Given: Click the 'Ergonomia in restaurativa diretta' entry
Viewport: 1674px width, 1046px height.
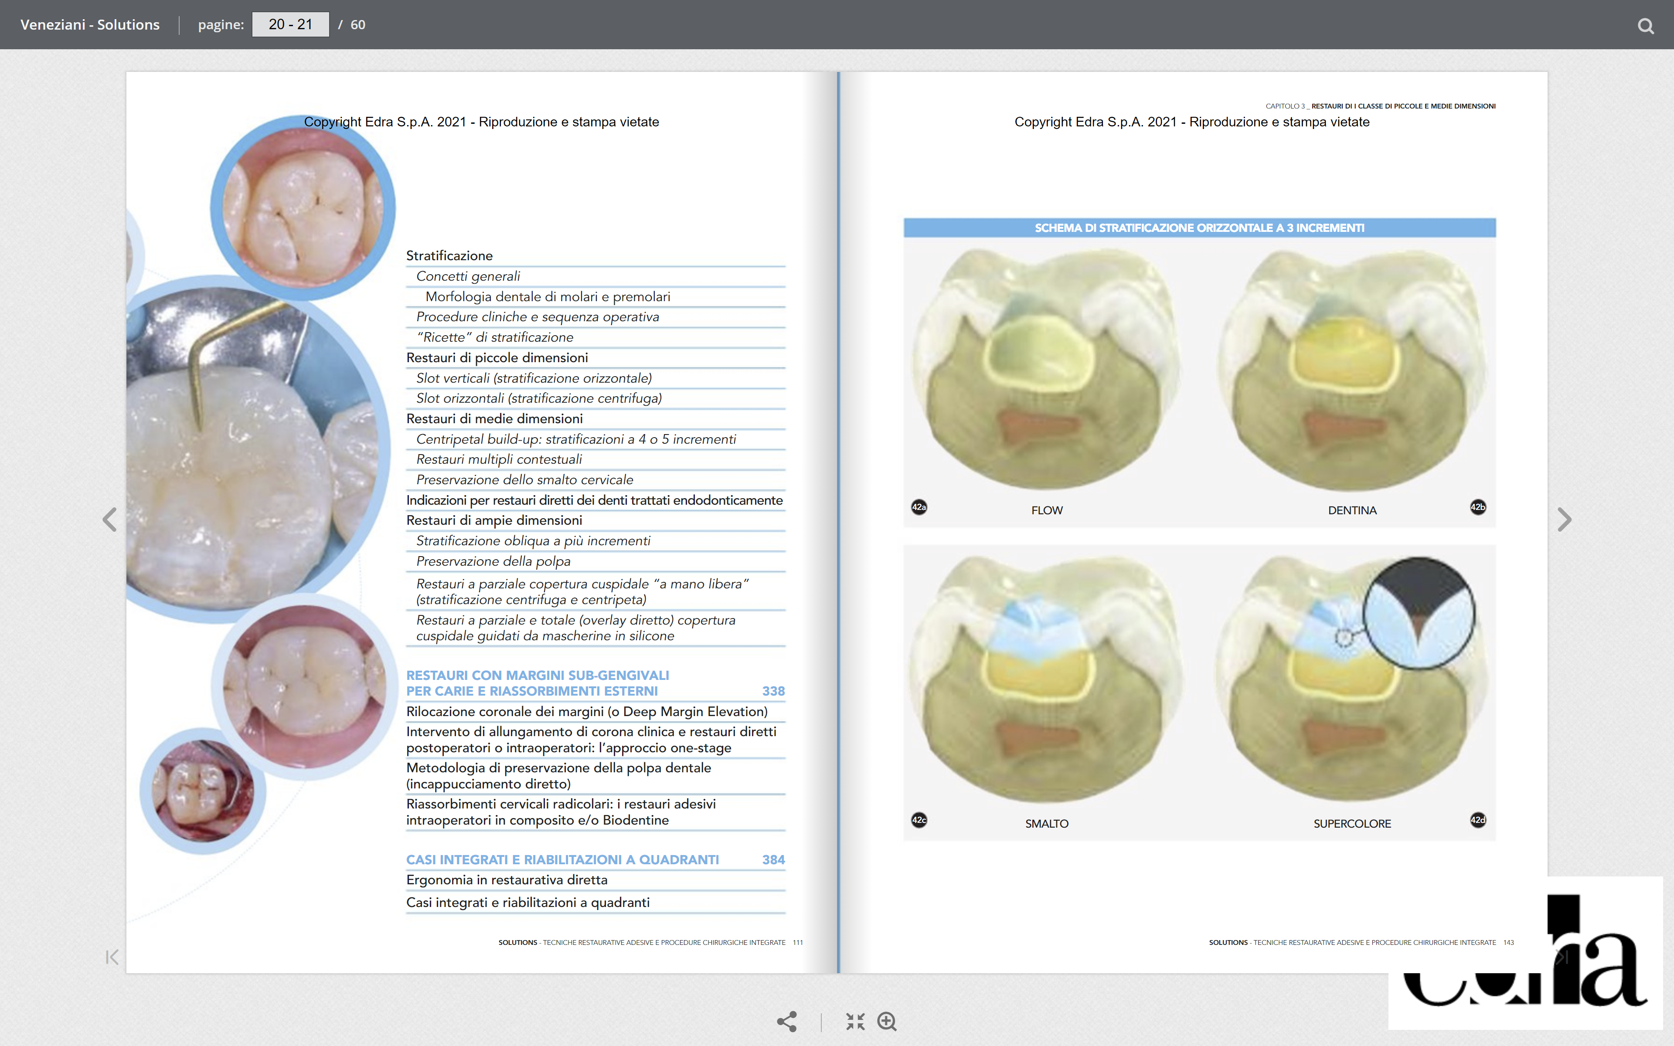Looking at the screenshot, I should [x=507, y=880].
